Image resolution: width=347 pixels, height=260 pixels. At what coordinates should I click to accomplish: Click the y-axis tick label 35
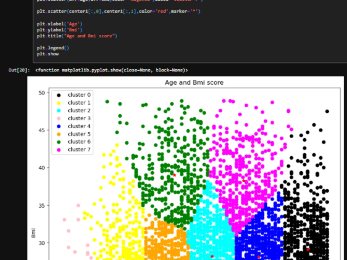point(42,206)
